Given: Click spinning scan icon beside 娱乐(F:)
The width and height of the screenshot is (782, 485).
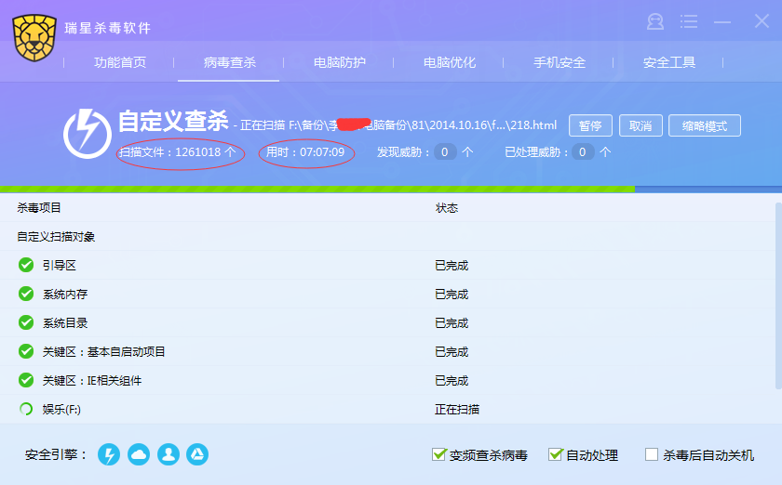Looking at the screenshot, I should 26,410.
